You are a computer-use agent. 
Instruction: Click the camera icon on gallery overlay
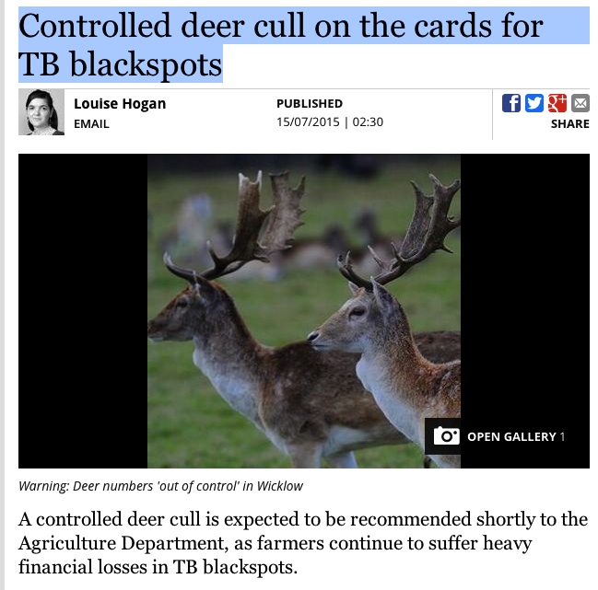point(446,435)
